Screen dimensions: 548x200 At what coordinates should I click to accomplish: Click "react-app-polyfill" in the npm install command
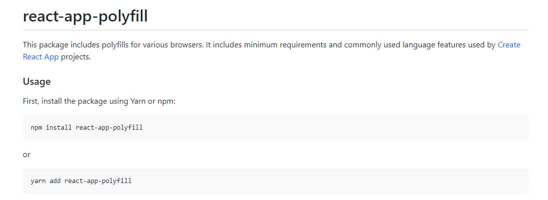(109, 127)
